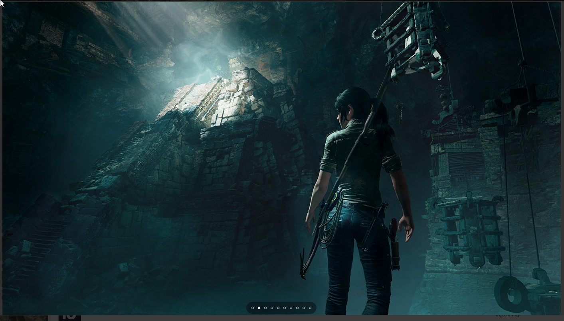This screenshot has height=321, width=564.
Task: Jump to the ninth slide dot
Action: pyautogui.click(x=304, y=308)
